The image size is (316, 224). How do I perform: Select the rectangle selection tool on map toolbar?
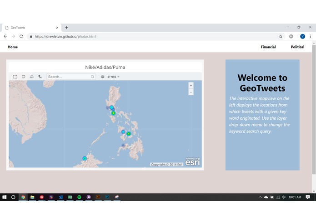coord(15,77)
